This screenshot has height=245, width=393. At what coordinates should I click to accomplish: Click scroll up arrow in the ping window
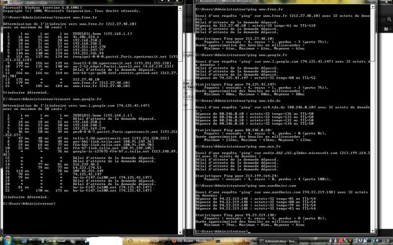coord(373,6)
